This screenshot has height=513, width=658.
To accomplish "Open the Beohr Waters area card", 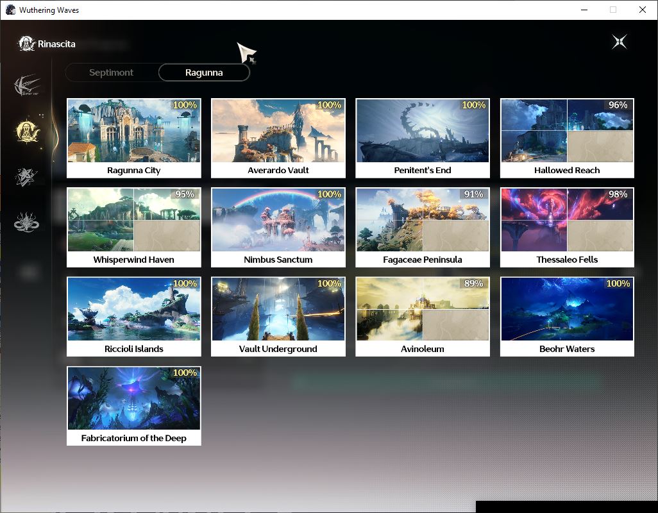I will point(567,317).
